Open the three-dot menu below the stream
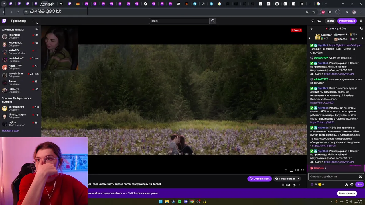 coord(300,185)
